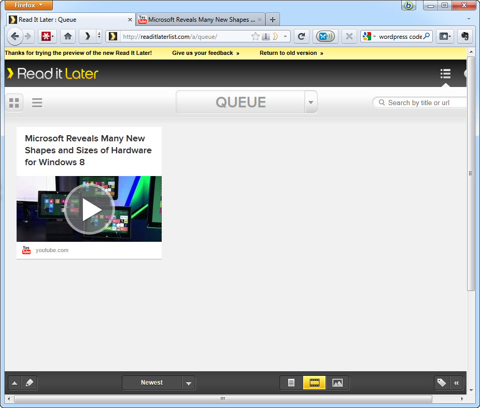Play the Windows 8 hardware video thumbnail
This screenshot has width=480, height=408.
89,209
